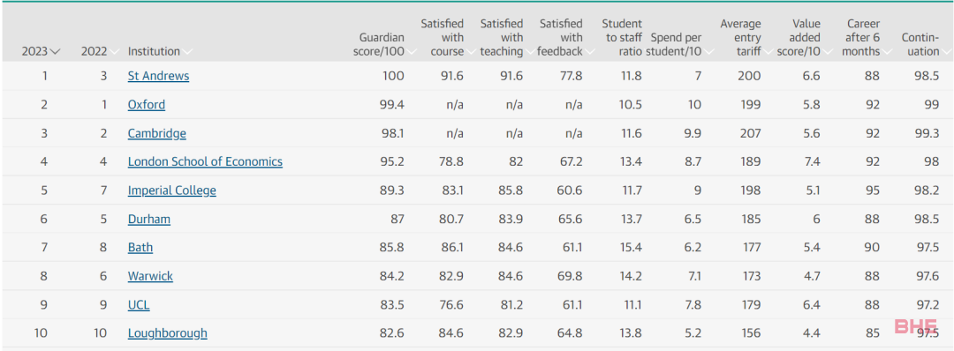Sort by Continuation column chevron
The width and height of the screenshot is (954, 351).
[946, 52]
